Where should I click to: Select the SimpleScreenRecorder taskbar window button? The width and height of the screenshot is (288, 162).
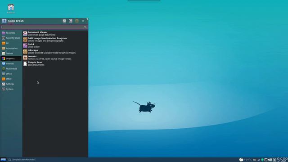[x=22, y=160]
